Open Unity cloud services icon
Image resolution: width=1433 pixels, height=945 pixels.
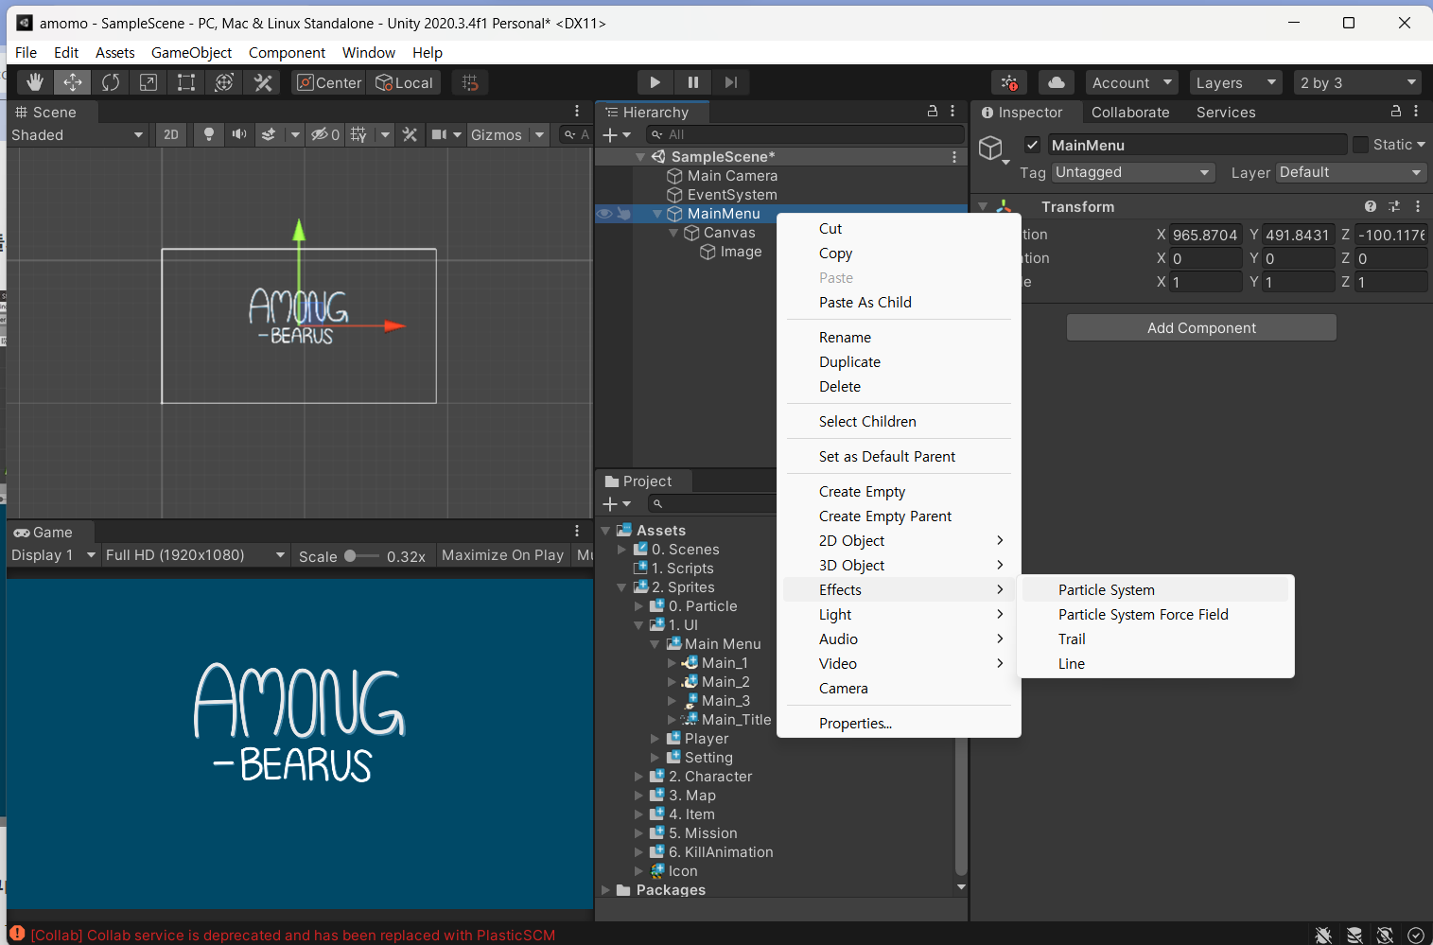[x=1057, y=82]
